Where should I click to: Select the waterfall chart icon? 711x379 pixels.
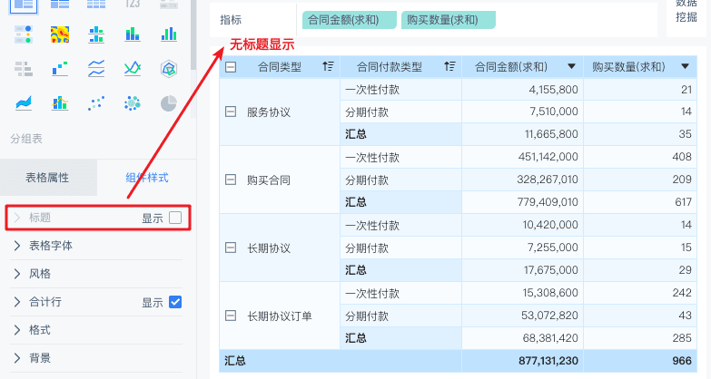click(x=60, y=69)
